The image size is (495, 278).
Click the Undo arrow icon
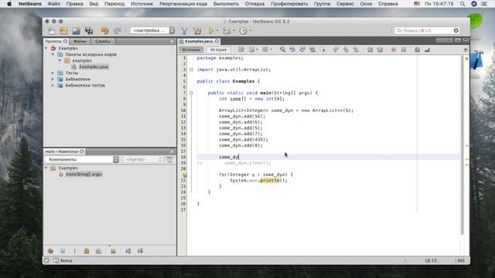(105, 31)
